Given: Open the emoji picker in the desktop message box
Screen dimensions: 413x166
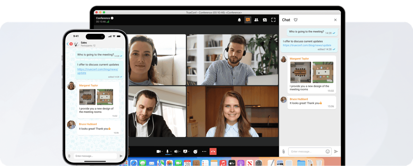Looking at the screenshot, I should pyautogui.click(x=328, y=152).
